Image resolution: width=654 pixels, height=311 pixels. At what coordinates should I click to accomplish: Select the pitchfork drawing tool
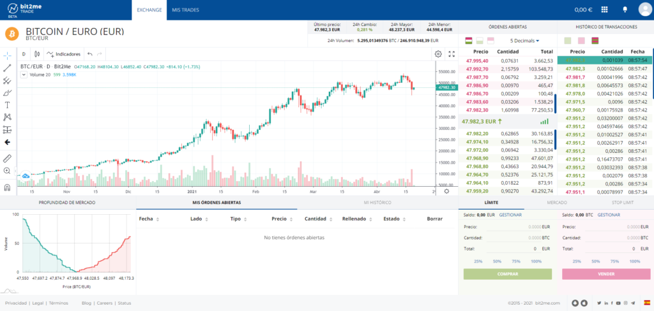[x=7, y=80]
